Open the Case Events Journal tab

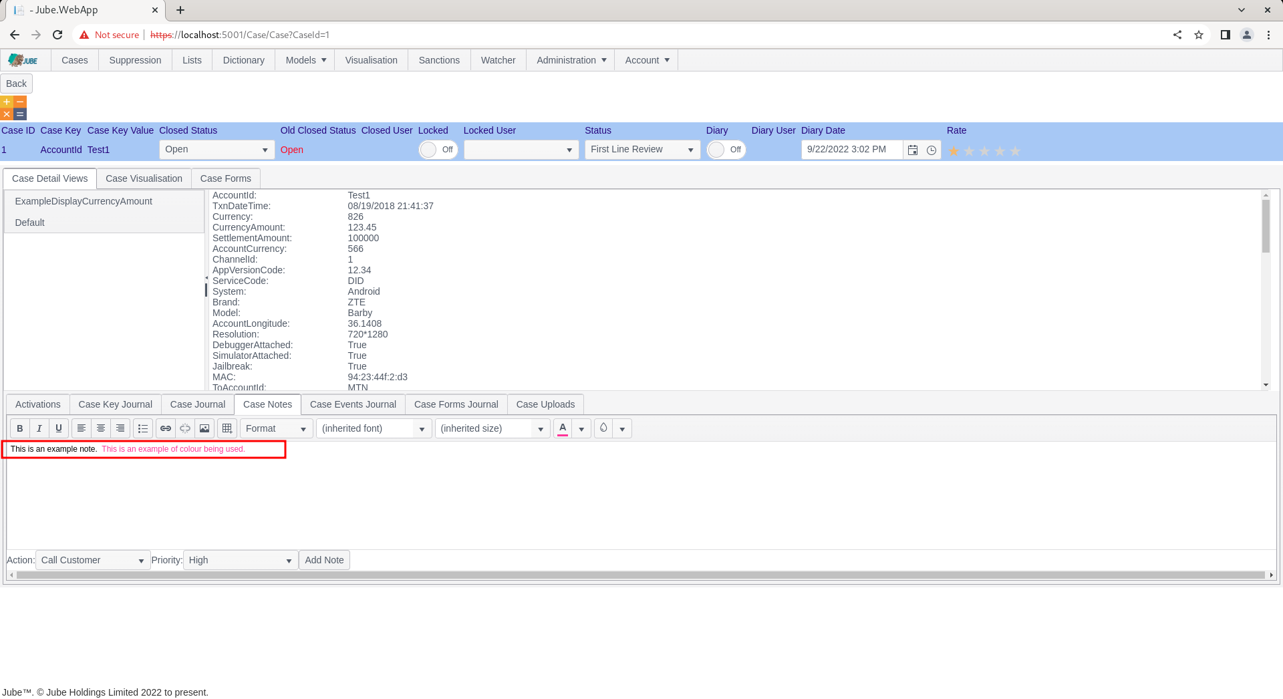tap(353, 404)
